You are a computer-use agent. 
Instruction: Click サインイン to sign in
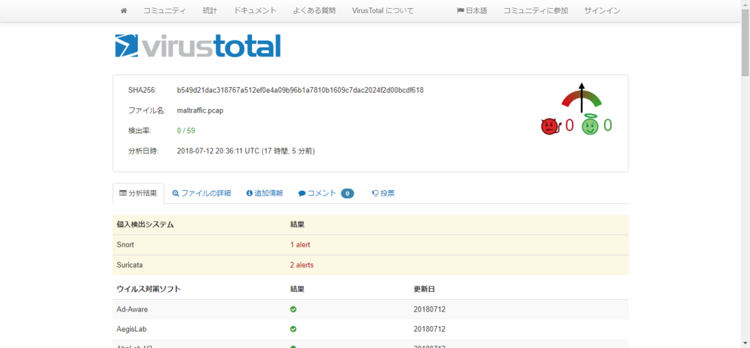(602, 10)
